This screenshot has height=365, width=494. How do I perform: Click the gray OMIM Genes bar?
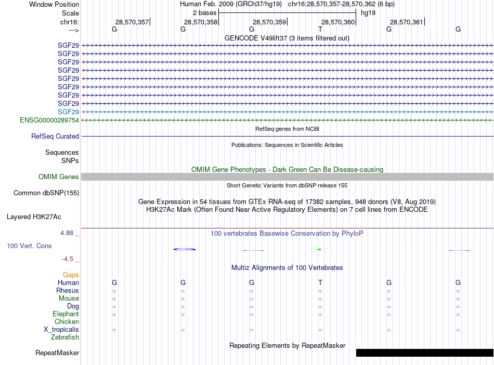click(x=288, y=177)
